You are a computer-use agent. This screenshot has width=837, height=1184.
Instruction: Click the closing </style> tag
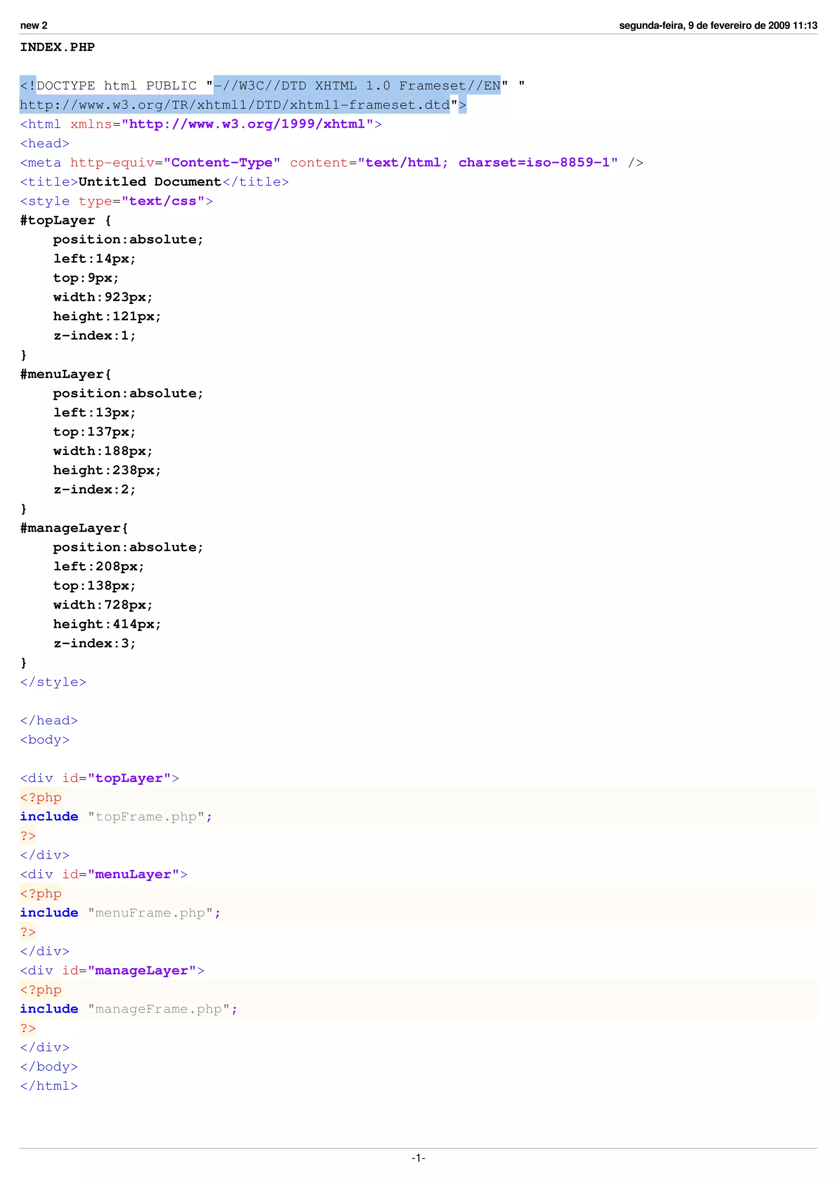(53, 682)
